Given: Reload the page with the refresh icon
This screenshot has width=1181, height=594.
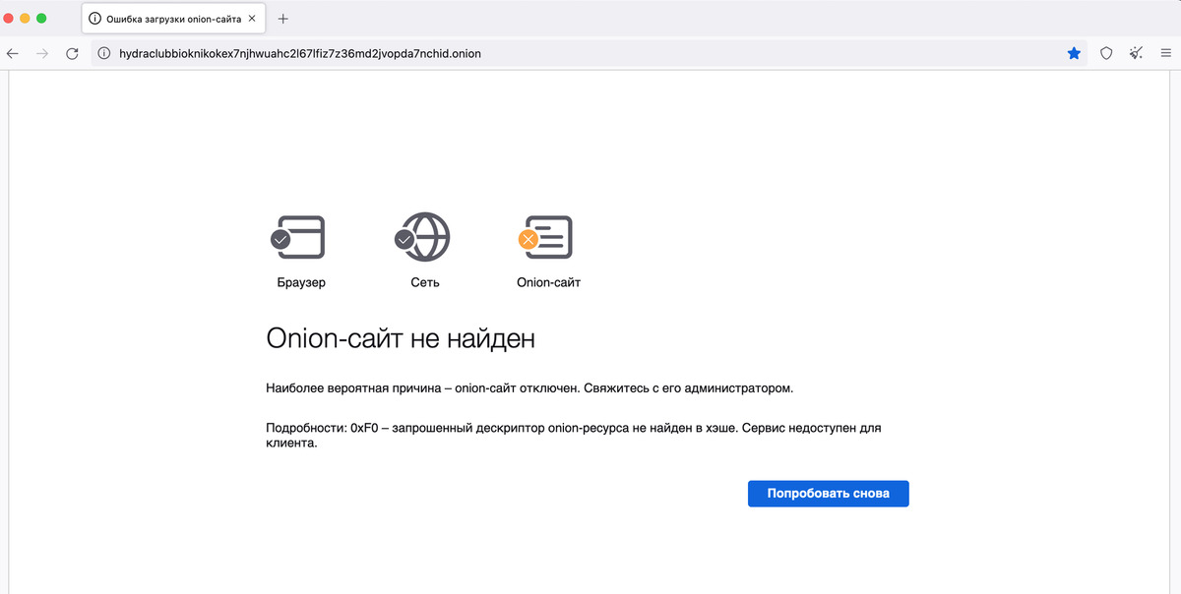Looking at the screenshot, I should point(72,54).
